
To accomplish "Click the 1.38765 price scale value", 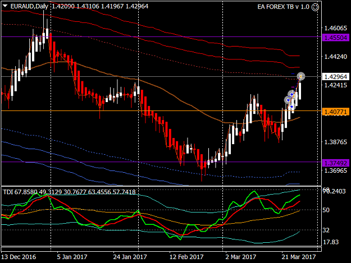I will [336, 142].
